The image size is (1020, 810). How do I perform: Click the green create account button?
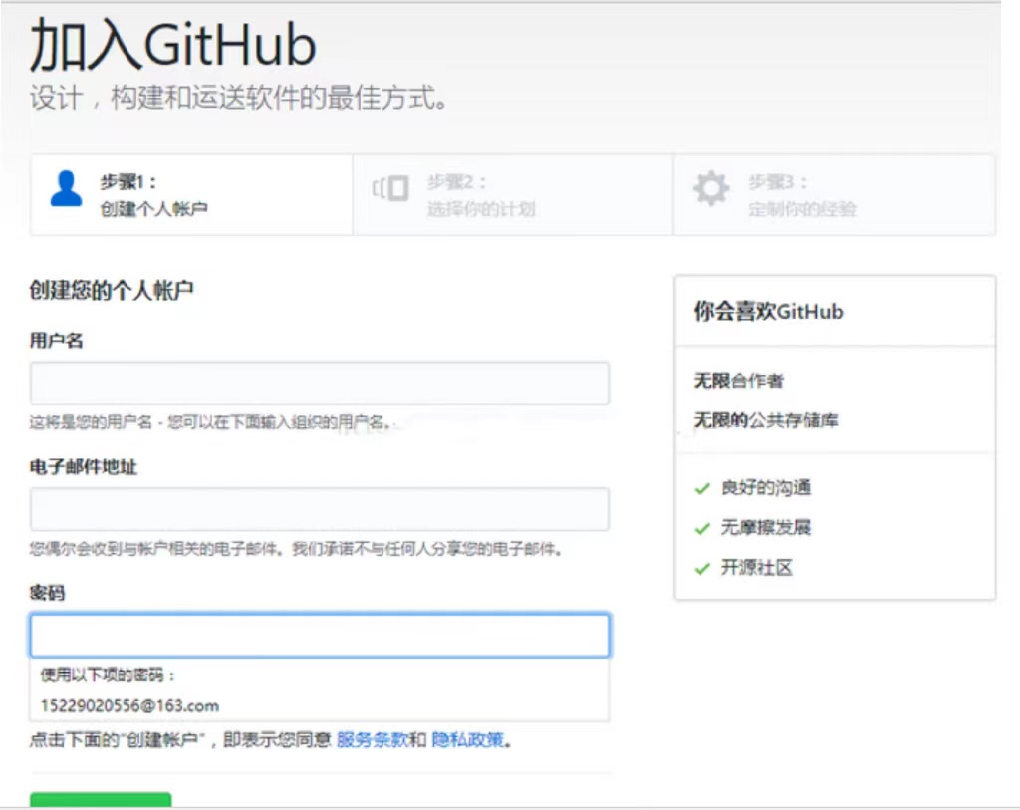101,800
